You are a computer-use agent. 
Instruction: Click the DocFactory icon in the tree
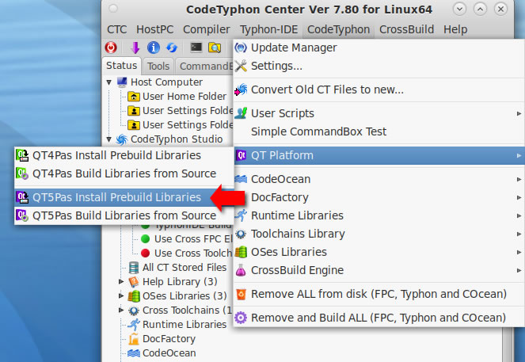134,339
